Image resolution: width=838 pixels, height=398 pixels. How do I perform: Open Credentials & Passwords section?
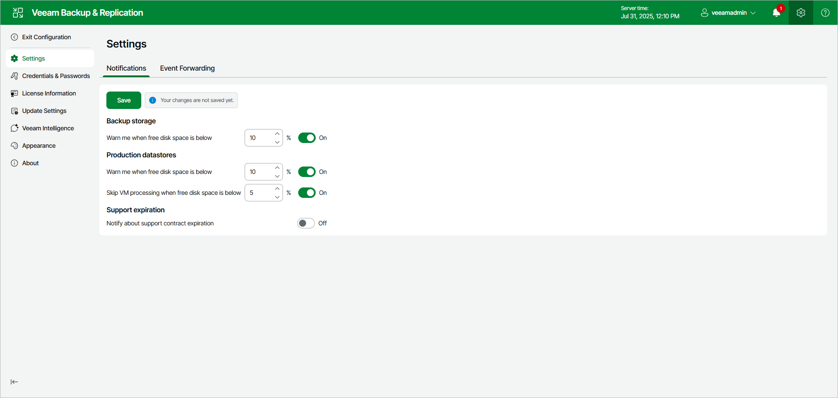click(50, 76)
